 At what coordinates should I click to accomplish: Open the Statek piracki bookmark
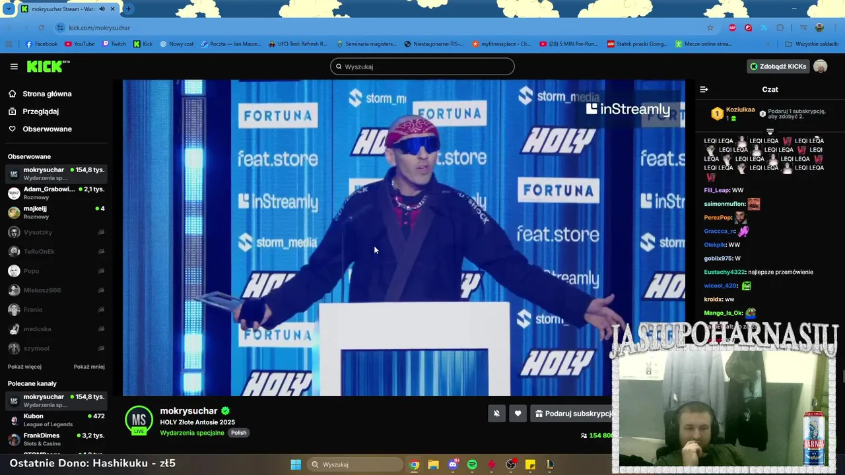point(637,44)
